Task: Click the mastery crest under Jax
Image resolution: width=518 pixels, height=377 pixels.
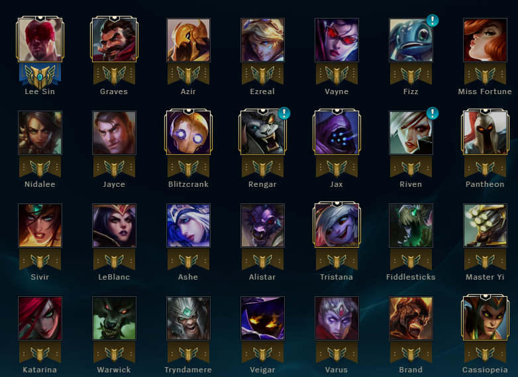Action: [337, 168]
